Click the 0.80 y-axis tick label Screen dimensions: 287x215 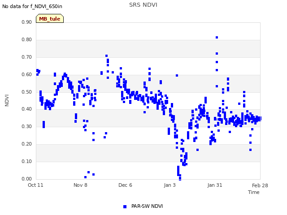click(x=26, y=40)
